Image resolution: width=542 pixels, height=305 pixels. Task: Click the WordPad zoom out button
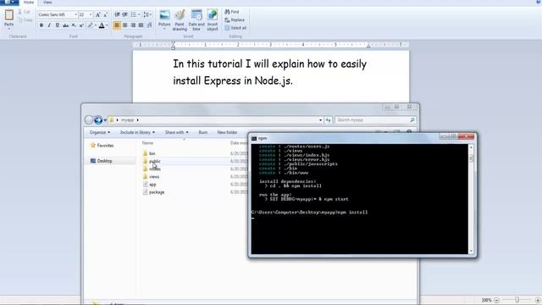[x=496, y=300]
